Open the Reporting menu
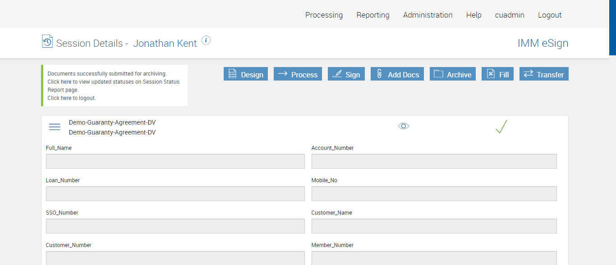 (373, 15)
